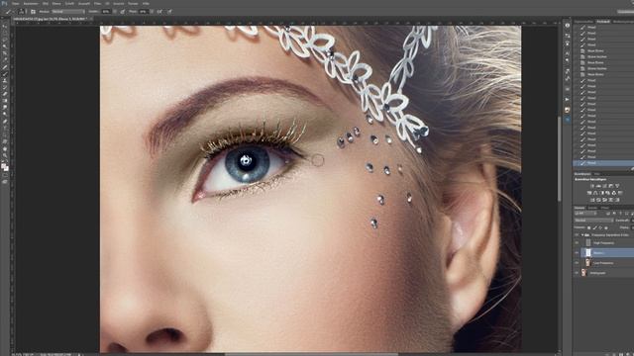Select the Gradient tool

pyautogui.click(x=6, y=101)
